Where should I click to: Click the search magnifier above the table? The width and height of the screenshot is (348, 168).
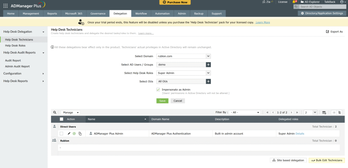[x=55, y=113]
